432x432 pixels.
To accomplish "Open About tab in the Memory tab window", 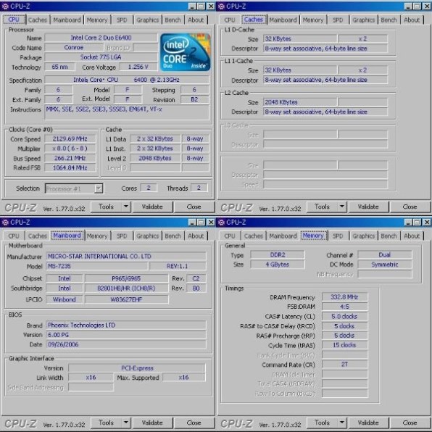I will tap(412, 236).
